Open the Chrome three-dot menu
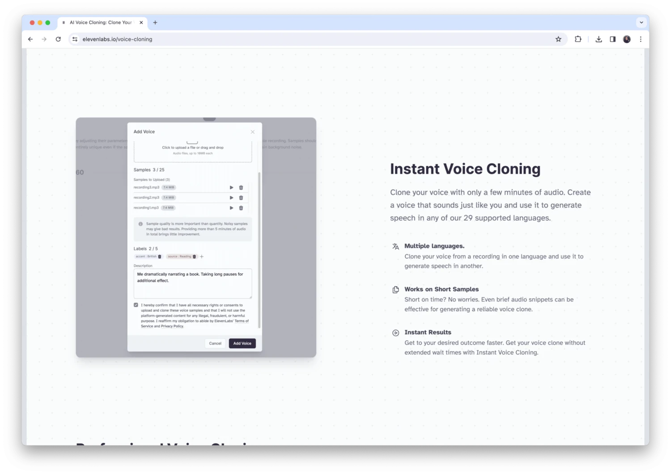671x474 pixels. [641, 39]
